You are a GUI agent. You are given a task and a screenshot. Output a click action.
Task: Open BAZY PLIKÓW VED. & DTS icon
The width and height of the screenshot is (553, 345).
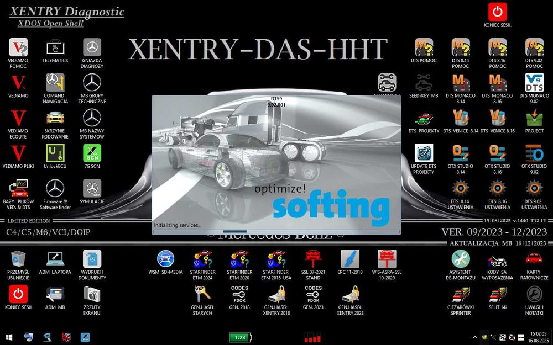coord(18,188)
